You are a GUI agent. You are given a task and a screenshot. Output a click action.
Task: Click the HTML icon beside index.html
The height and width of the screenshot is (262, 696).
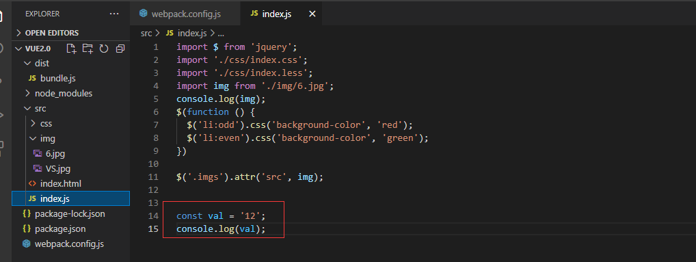point(32,183)
